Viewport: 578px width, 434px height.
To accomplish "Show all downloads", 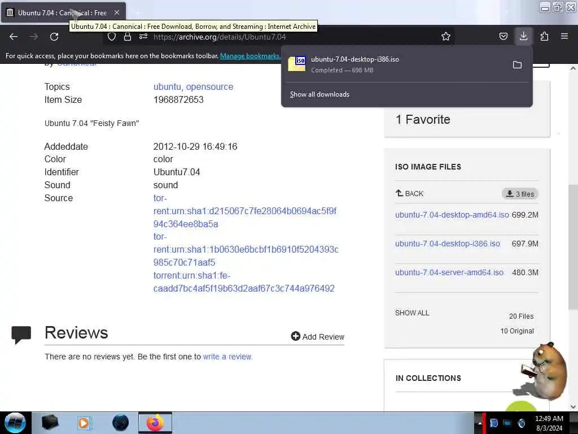I will click(x=319, y=94).
